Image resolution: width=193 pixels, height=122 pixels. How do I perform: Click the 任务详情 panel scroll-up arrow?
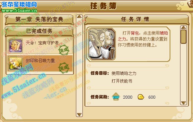(x=184, y=28)
